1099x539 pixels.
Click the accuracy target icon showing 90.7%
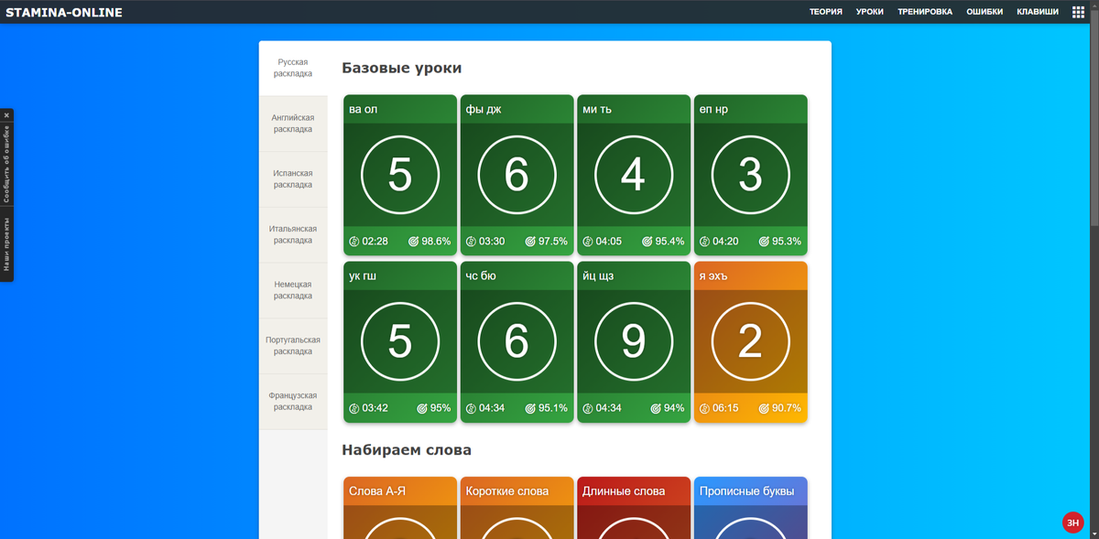[764, 408]
